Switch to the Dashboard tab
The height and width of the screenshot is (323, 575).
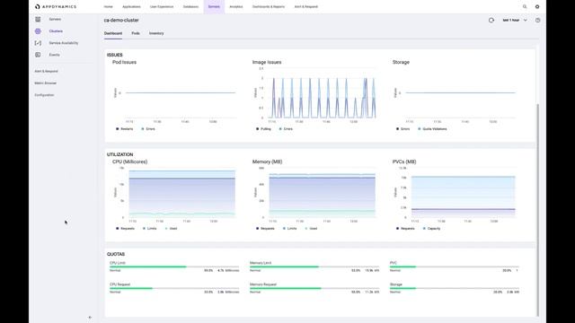[x=113, y=33]
